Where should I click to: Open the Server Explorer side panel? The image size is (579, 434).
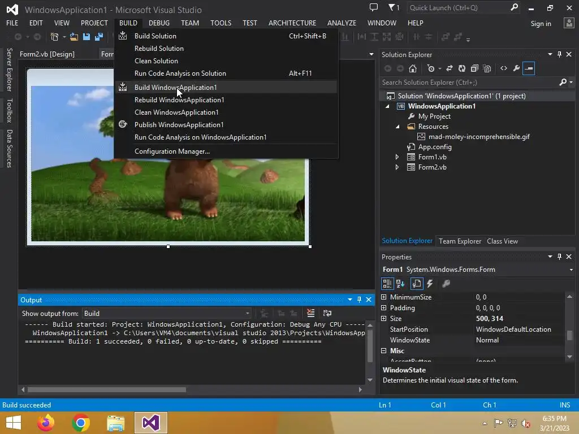(10, 70)
